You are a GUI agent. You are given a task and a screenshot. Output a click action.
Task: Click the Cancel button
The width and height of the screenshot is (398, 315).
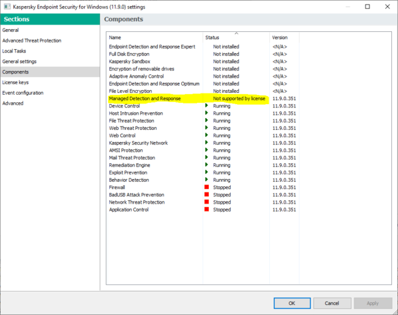pos(332,303)
